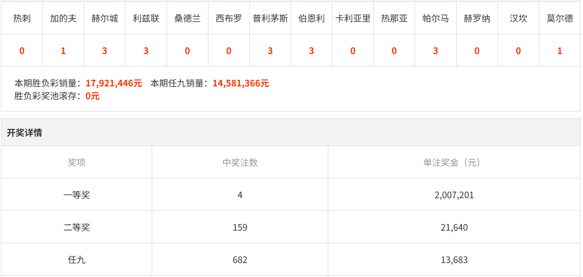Click the team name 汉坎
The image size is (583, 277).
(518, 18)
